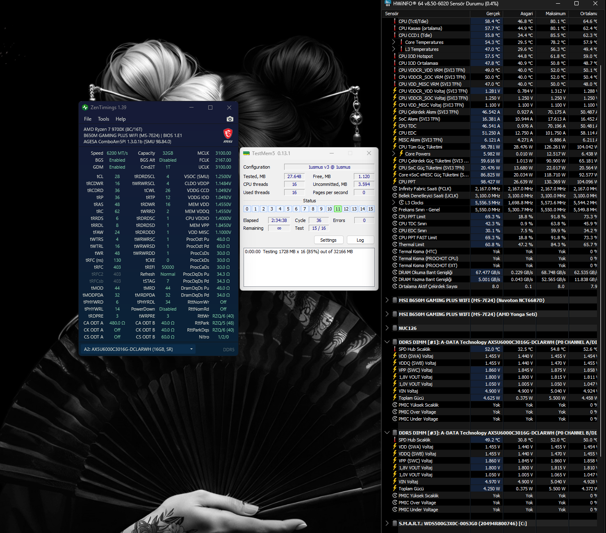The image size is (606, 533).
Task: Click the TestMem5 title bar memory icon
Action: point(246,153)
